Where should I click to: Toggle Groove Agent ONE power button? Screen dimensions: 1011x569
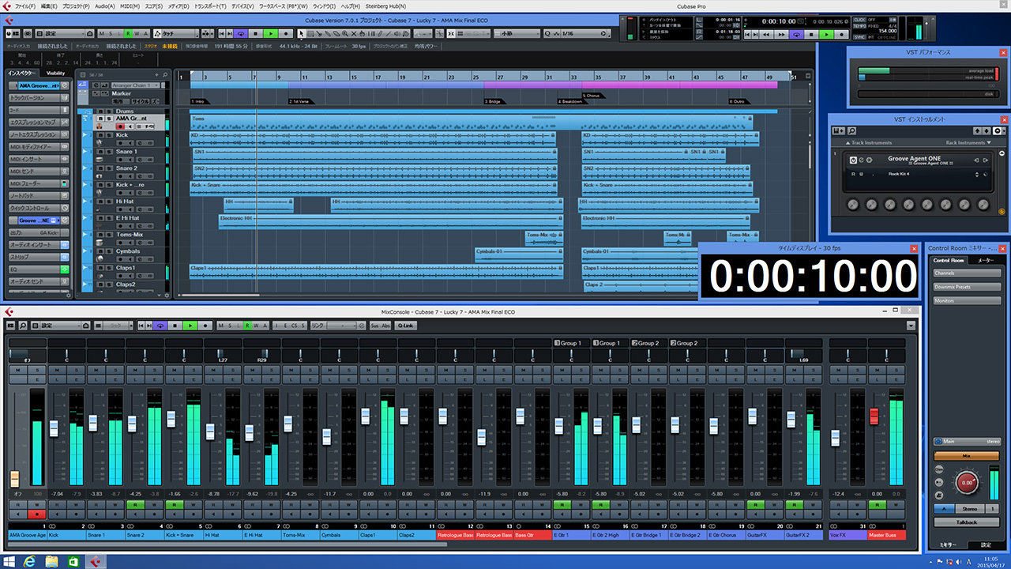point(852,160)
